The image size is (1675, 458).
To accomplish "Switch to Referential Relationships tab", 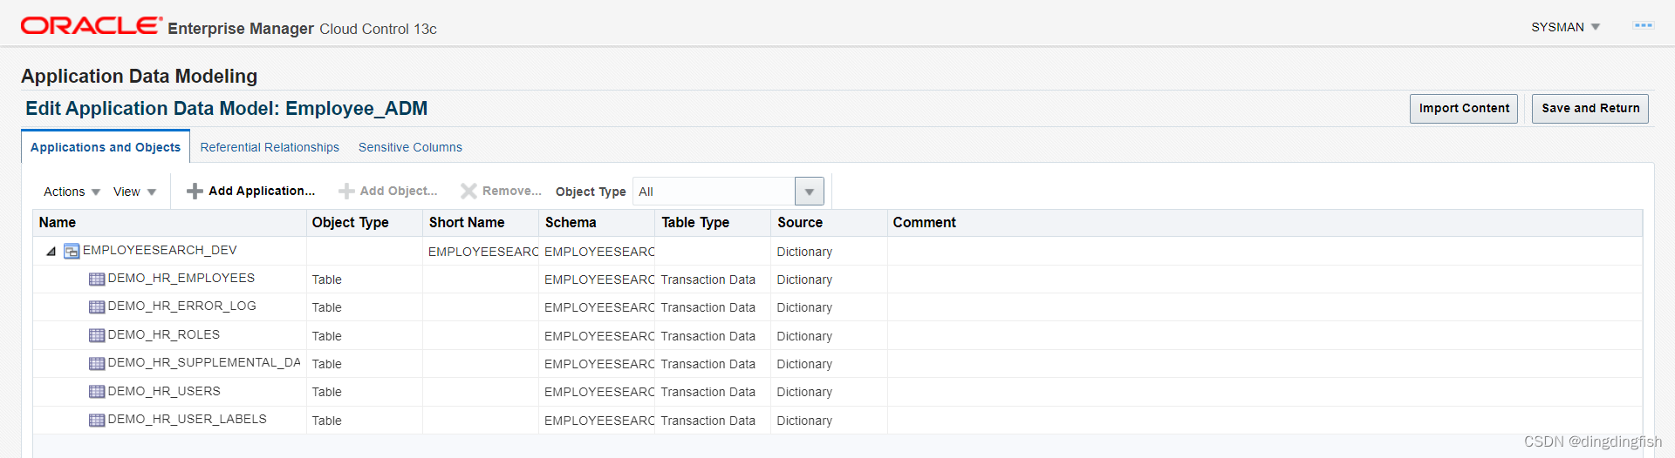I will tap(270, 147).
